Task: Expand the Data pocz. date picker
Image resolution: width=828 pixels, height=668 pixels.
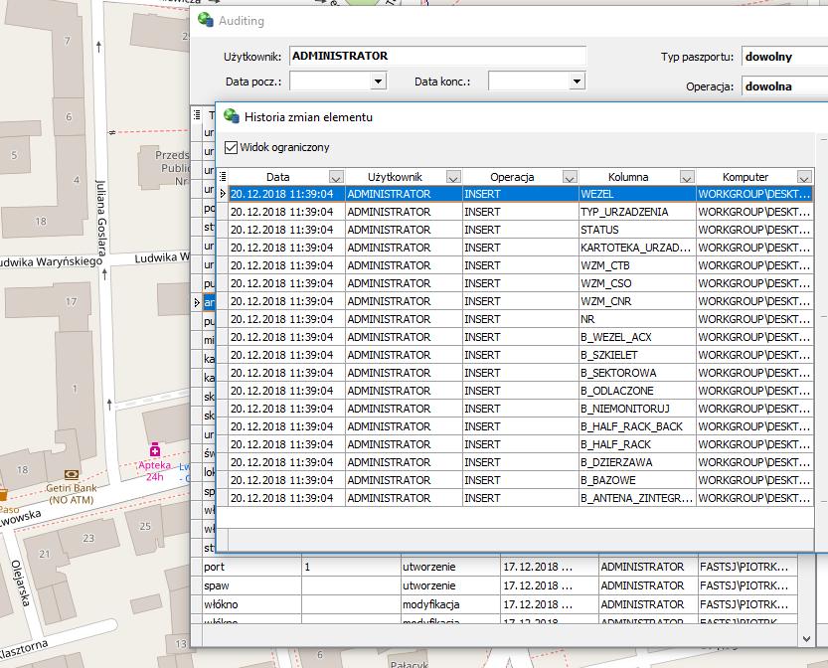Action: (x=378, y=82)
